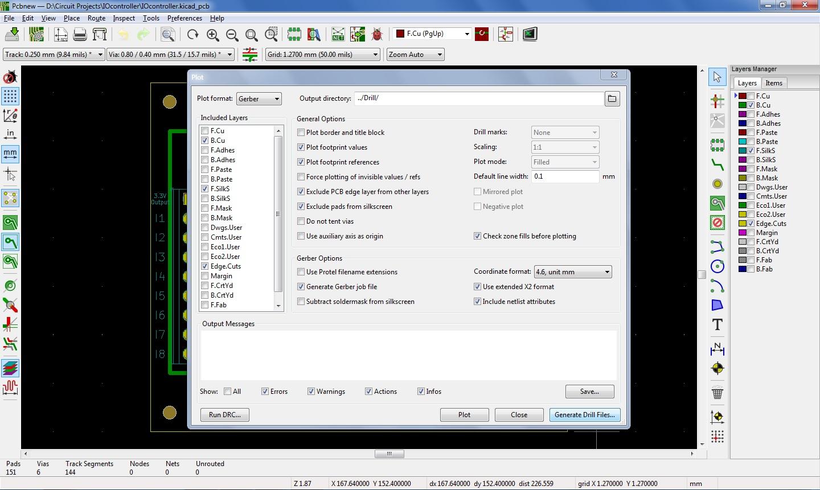
Task: Select the Add Dimension tool
Action: 717,348
